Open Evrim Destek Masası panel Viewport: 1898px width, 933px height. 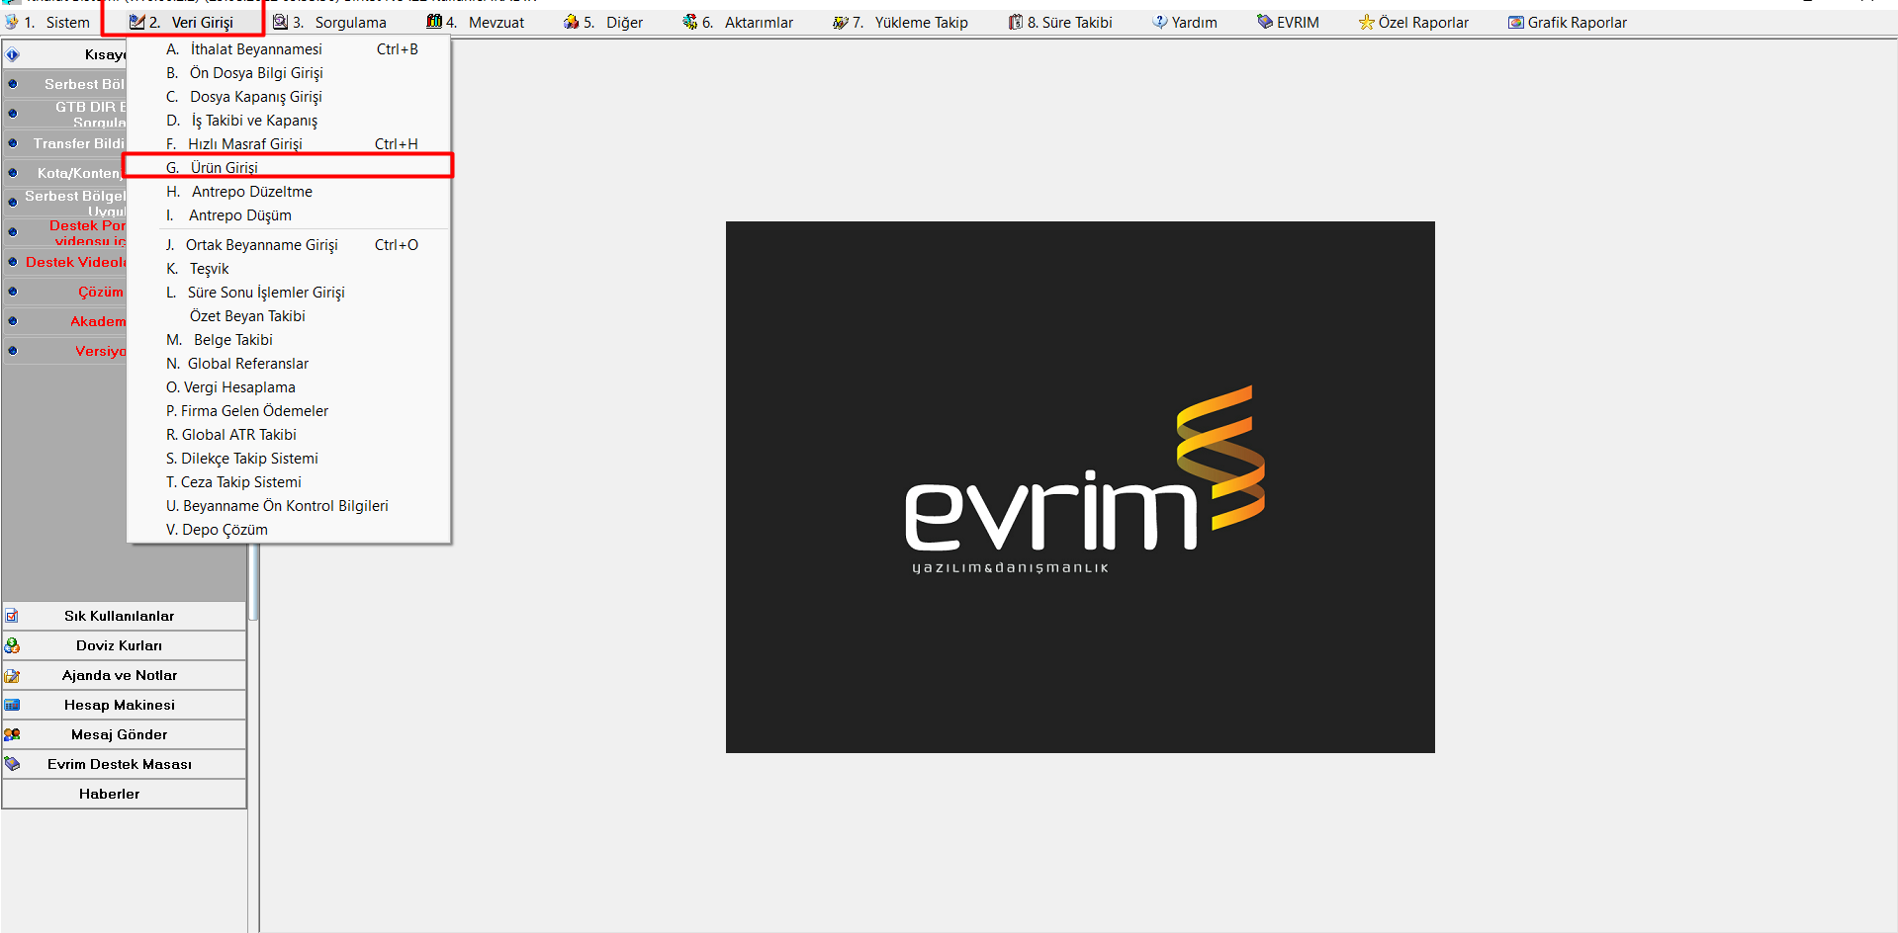click(x=124, y=764)
